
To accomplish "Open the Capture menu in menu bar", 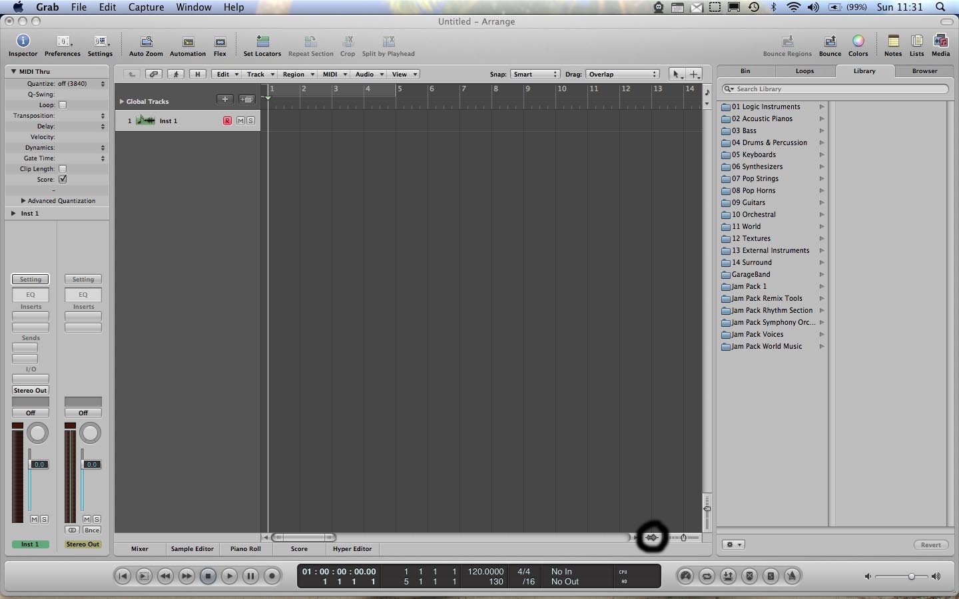I will coord(146,7).
